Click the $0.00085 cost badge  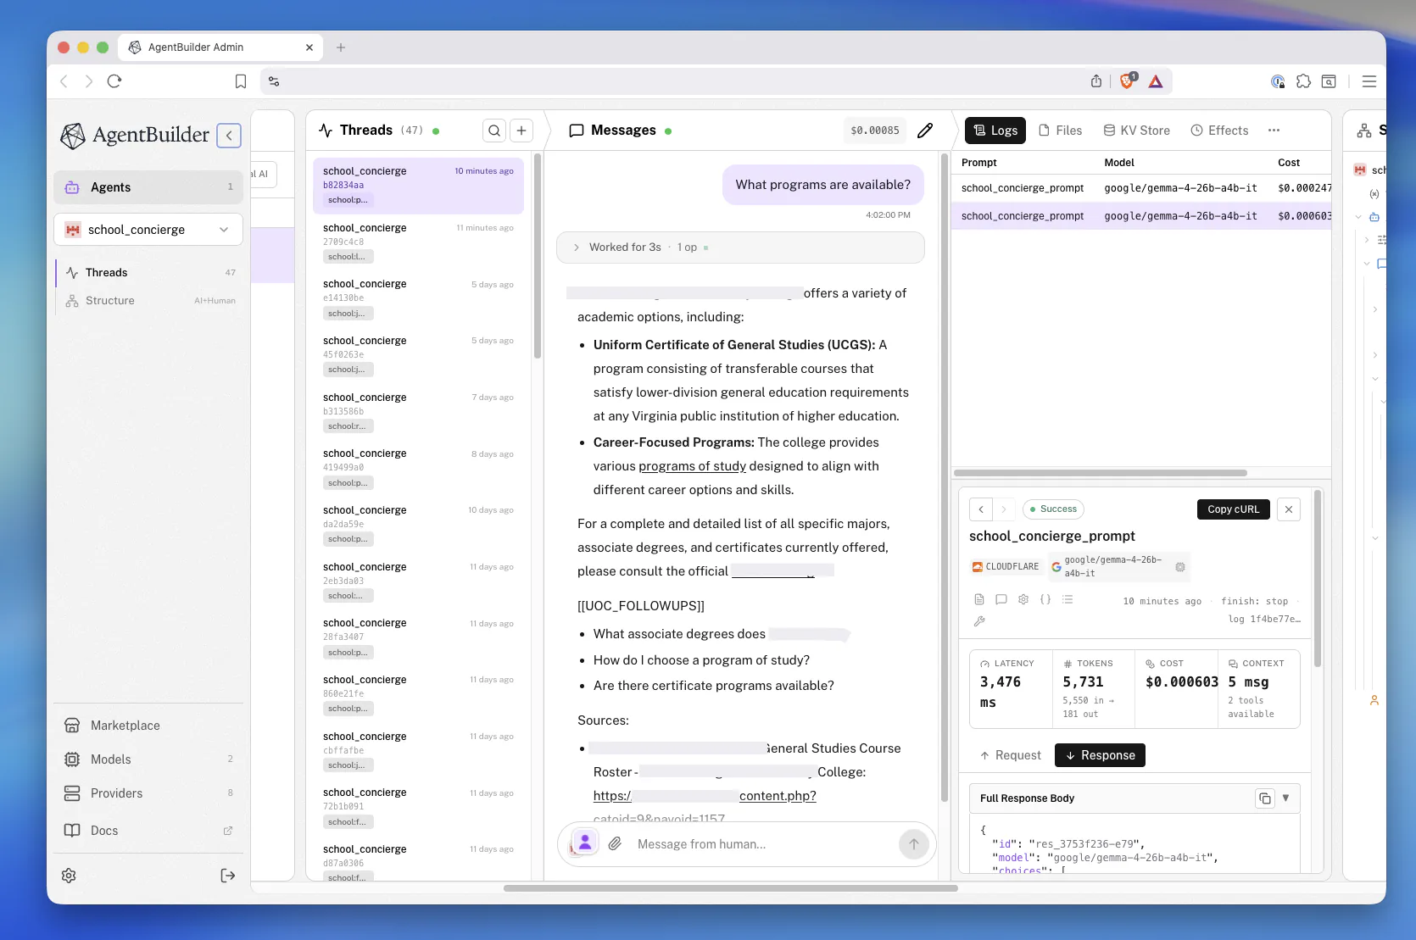[875, 131]
